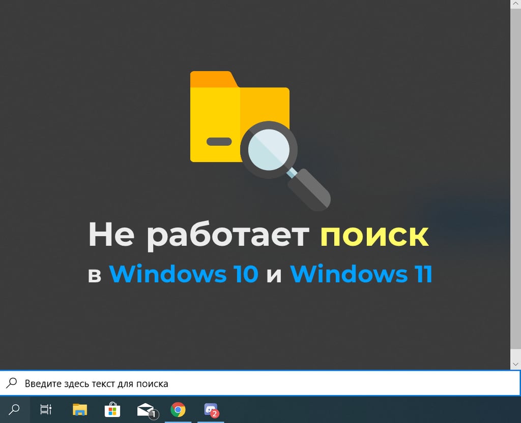Click the scrollbar up arrow
This screenshot has height=423, width=521.
[516, 3]
